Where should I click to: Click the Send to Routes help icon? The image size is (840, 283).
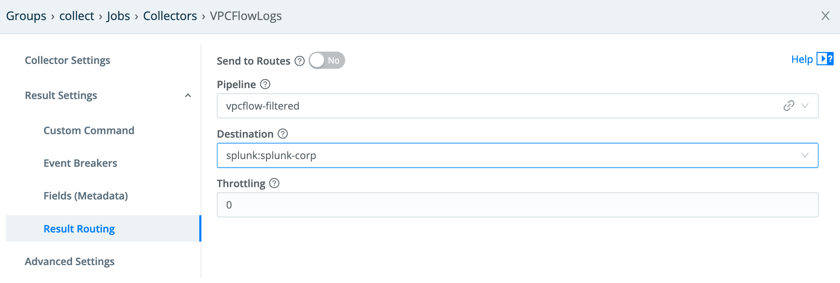click(x=299, y=61)
